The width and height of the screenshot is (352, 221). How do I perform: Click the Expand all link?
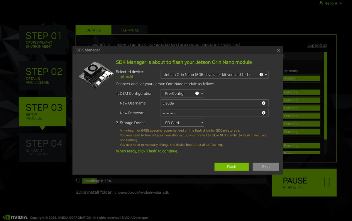pyautogui.click(x=317, y=45)
